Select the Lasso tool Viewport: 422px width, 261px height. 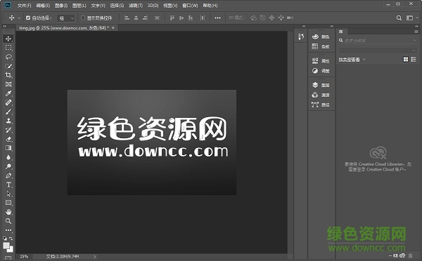point(8,57)
